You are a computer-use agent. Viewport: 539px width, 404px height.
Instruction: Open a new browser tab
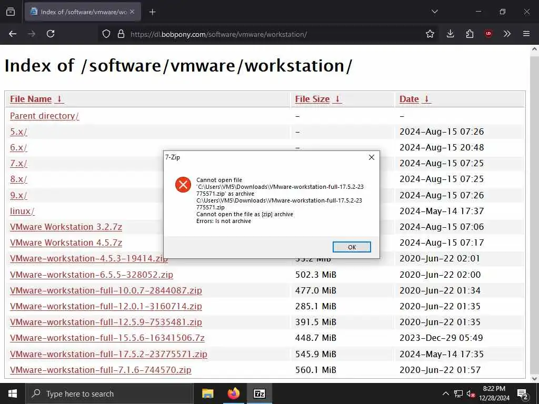(x=152, y=12)
